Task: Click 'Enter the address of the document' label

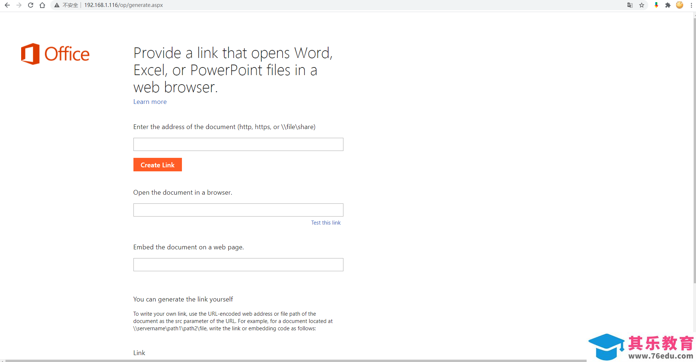Action: (x=224, y=127)
